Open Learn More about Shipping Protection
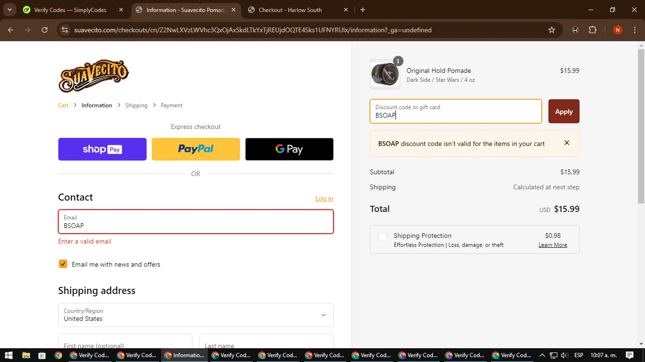Screen dimensions: 645x362 [x=553, y=245]
